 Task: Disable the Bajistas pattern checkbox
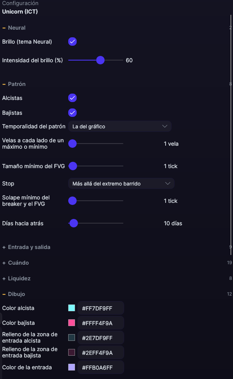[x=72, y=113]
